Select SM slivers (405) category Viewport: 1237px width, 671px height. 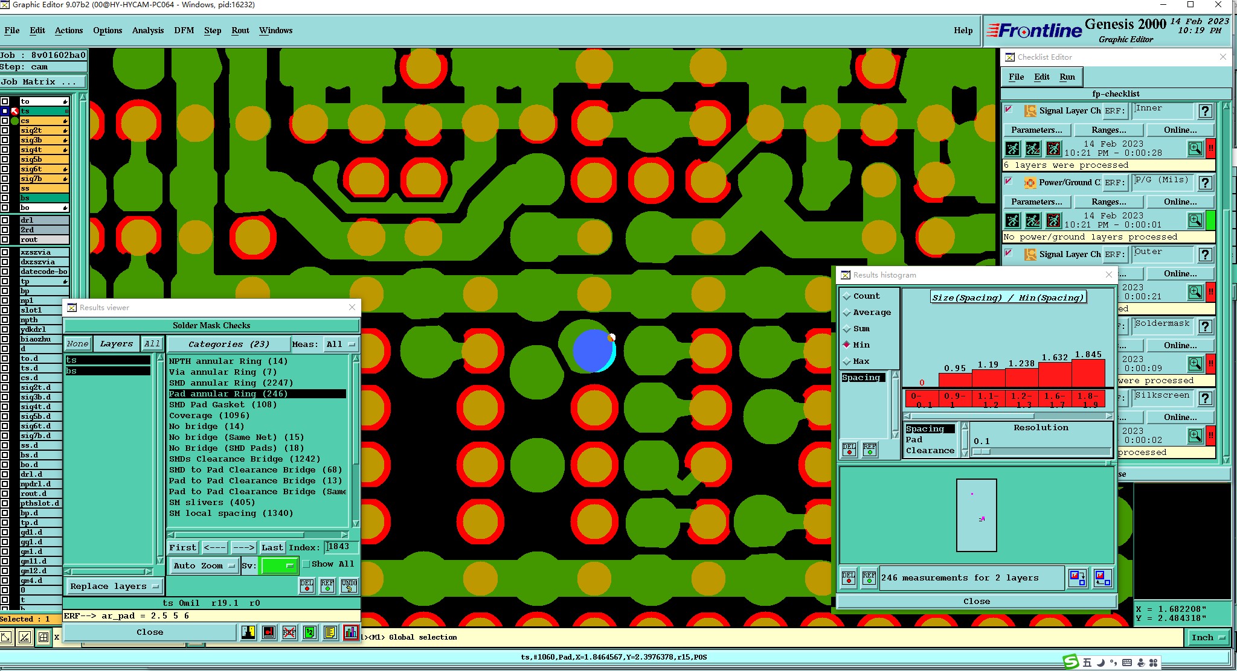pyautogui.click(x=212, y=502)
